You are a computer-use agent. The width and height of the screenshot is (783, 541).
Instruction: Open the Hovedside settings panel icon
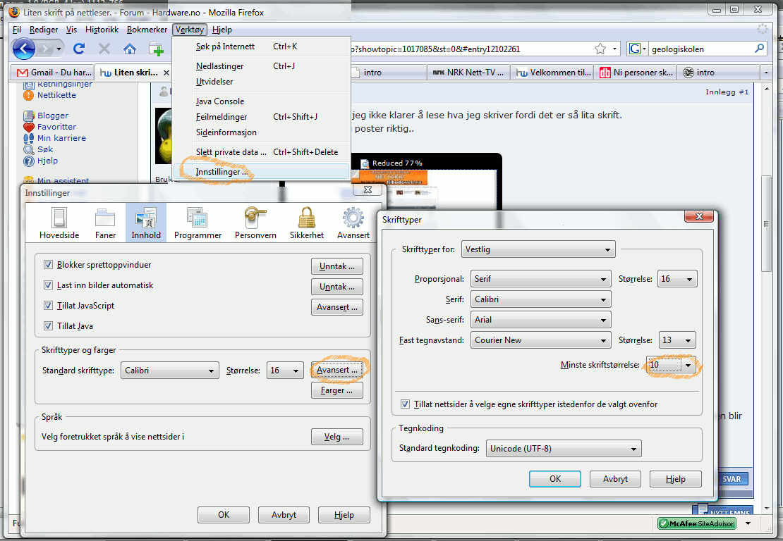click(59, 223)
